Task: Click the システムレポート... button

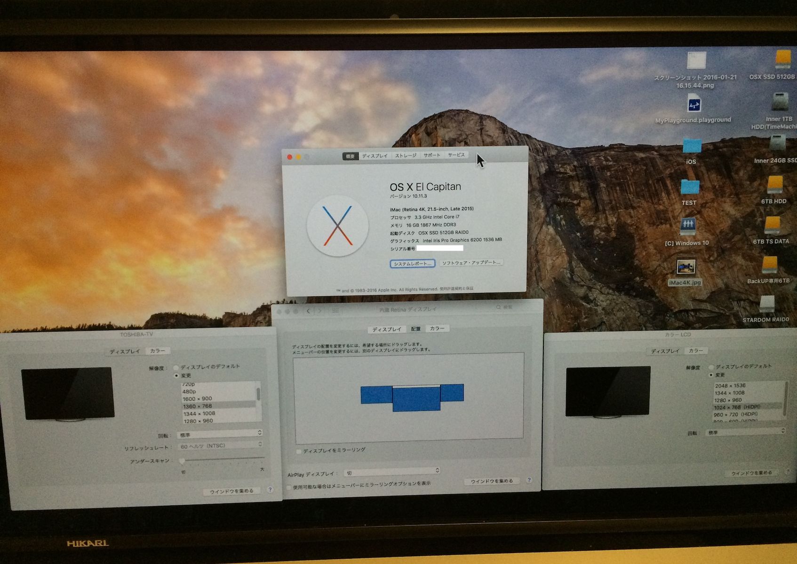Action: click(x=412, y=264)
